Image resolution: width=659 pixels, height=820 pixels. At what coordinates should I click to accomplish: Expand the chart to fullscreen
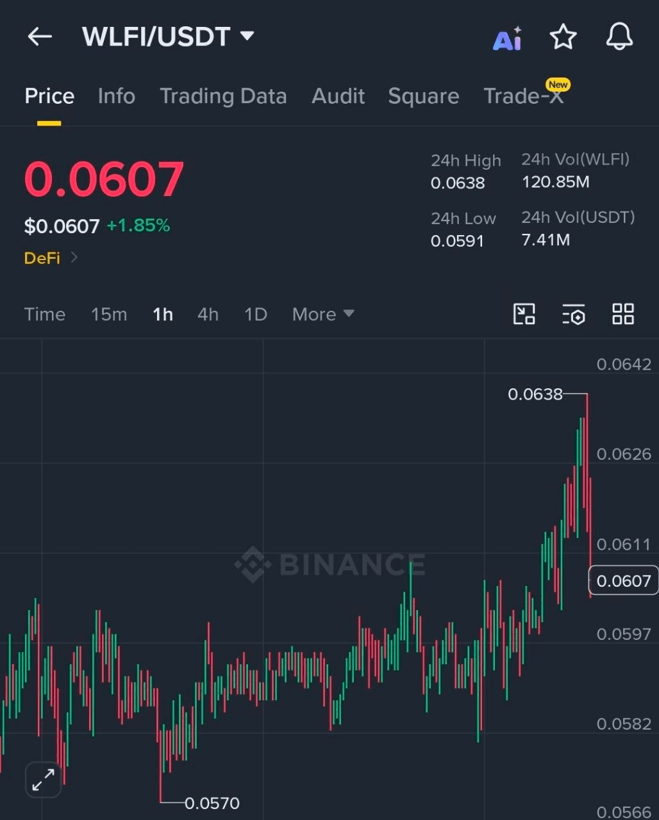click(x=43, y=780)
